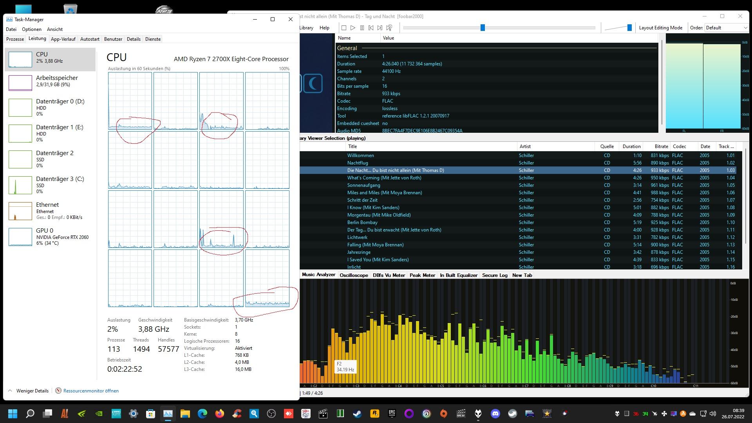Stop playback in foobar2000
752x423 pixels.
(x=344, y=28)
